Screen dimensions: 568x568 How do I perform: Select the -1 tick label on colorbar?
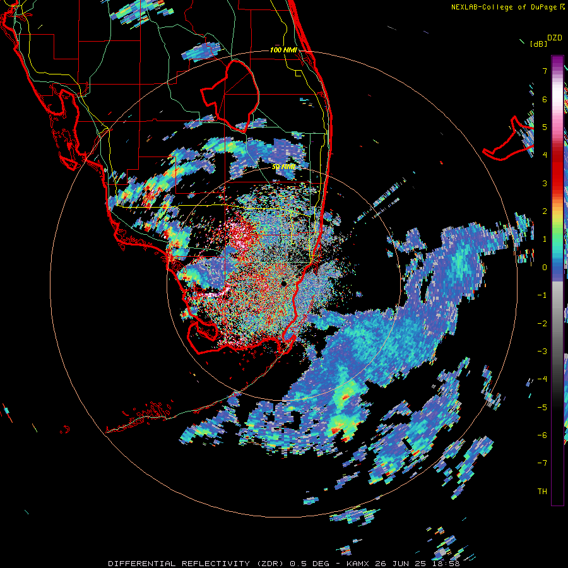[x=542, y=295]
